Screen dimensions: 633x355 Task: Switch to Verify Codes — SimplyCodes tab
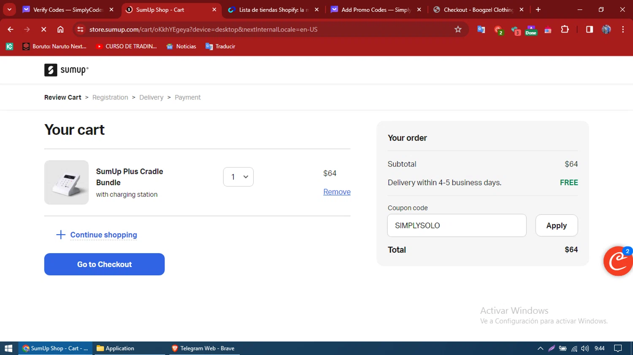(68, 9)
